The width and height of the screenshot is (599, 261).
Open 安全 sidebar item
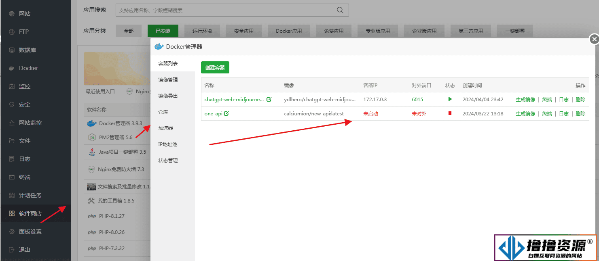tap(36, 104)
